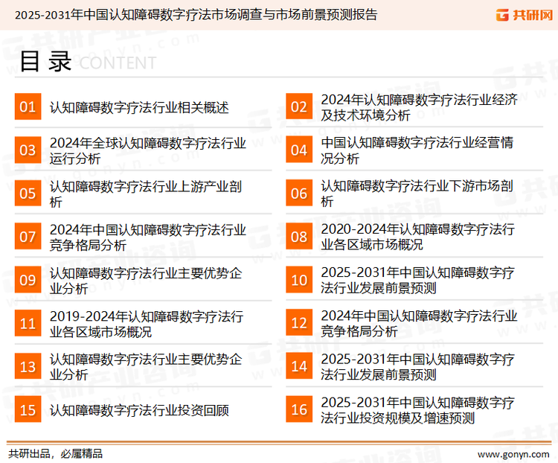
Task: Open the 投资回顾 chapter entry
Action: (x=139, y=410)
